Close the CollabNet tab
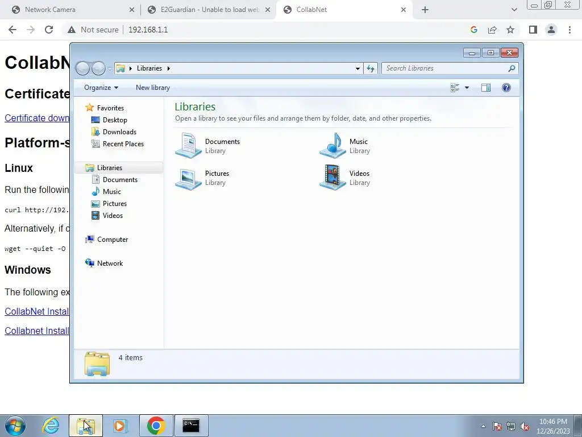The image size is (582, 437). 404,10
